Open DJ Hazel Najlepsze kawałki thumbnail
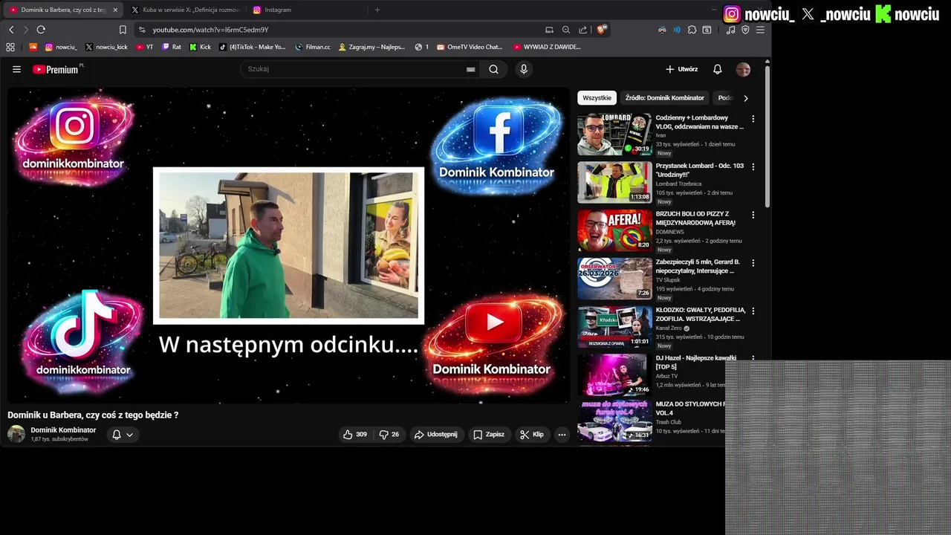 [x=614, y=374]
